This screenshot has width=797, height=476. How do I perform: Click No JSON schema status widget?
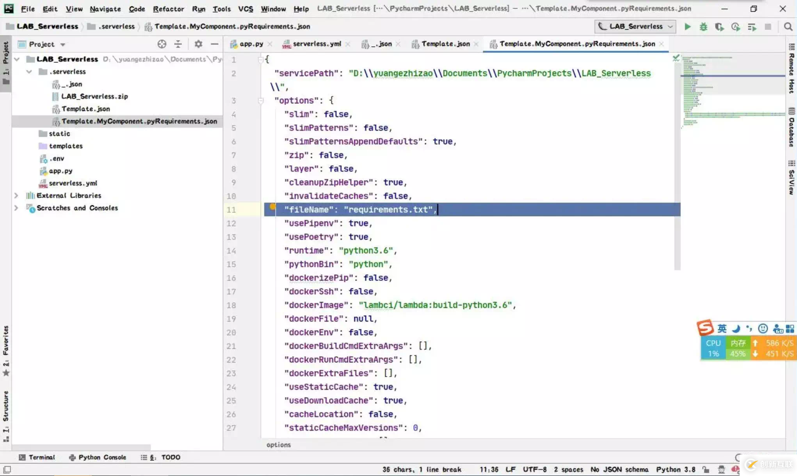point(619,469)
